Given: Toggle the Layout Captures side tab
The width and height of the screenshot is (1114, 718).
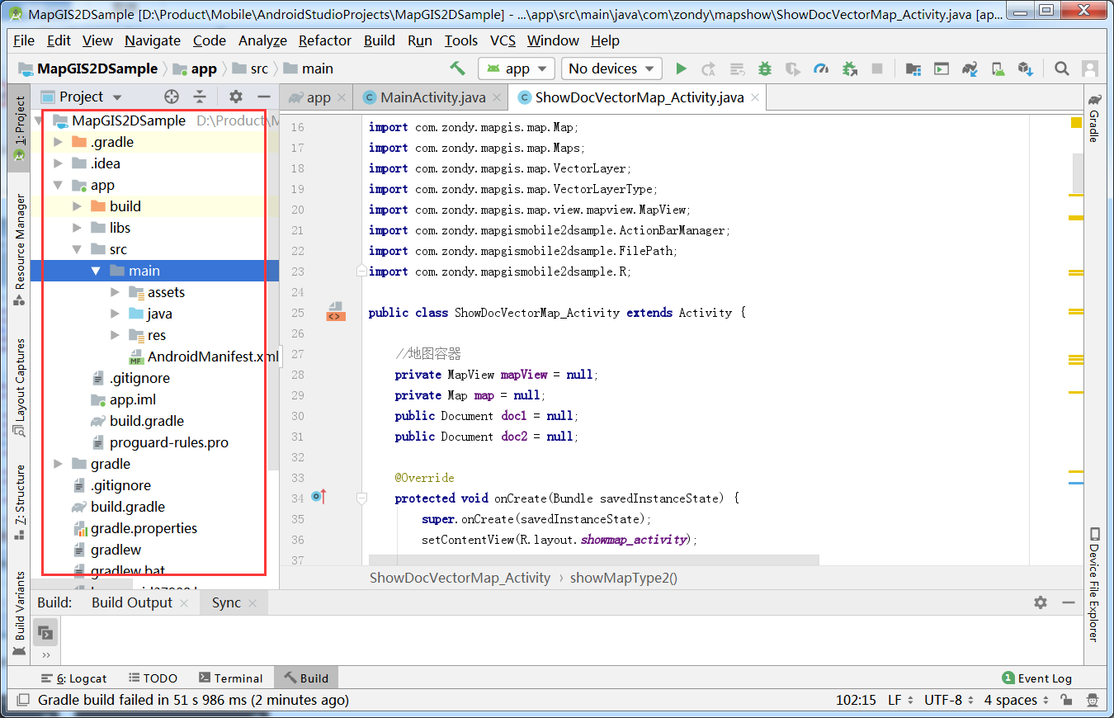Looking at the screenshot, I should pyautogui.click(x=20, y=387).
